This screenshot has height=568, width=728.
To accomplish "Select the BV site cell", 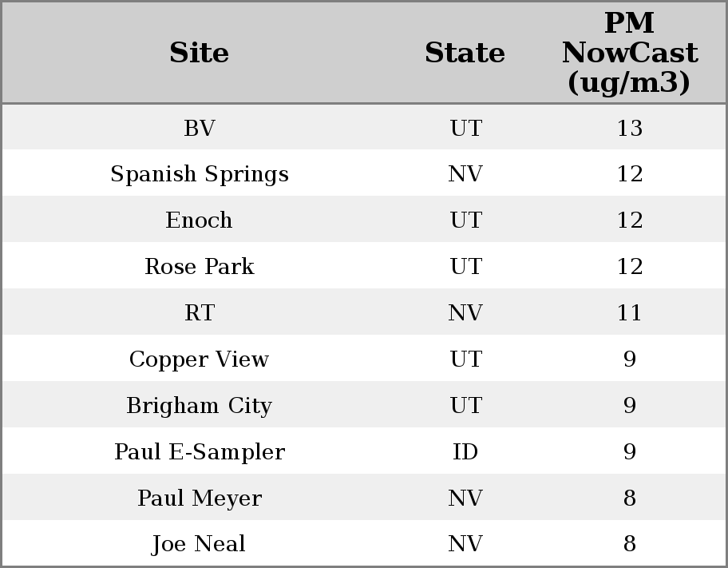I will pos(199,128).
